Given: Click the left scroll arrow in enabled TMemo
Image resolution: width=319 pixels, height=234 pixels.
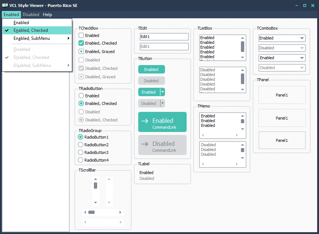Looking at the screenshot, I should [203, 135].
